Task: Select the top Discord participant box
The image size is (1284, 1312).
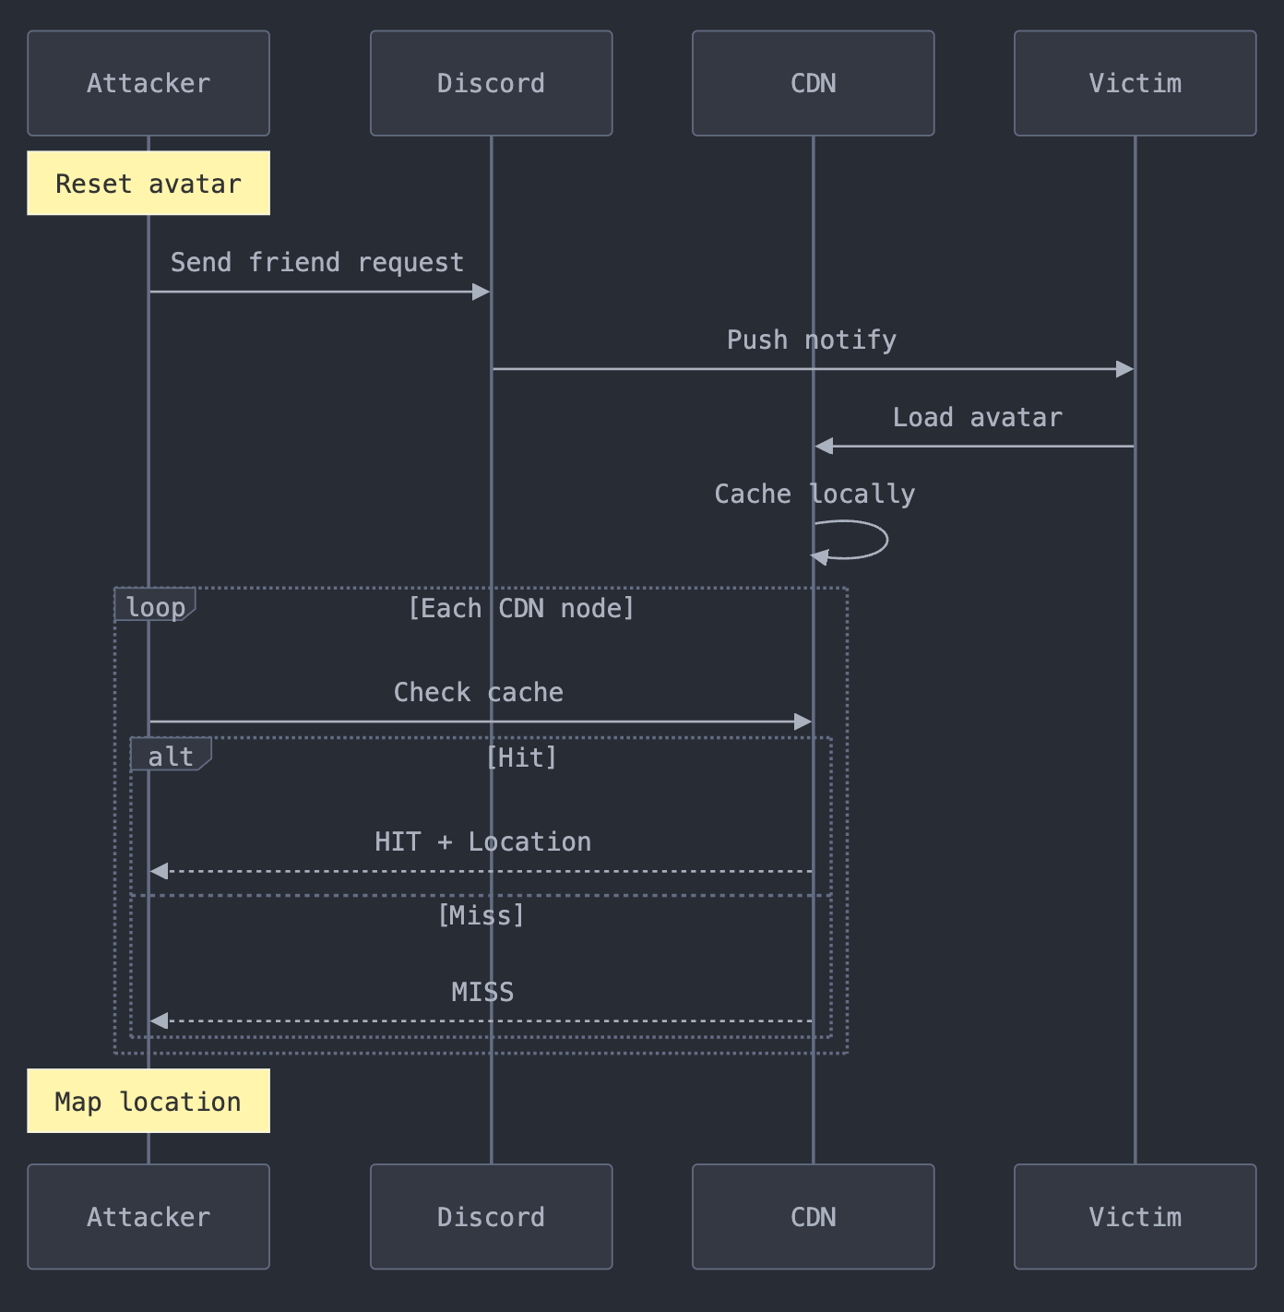Action: [491, 83]
